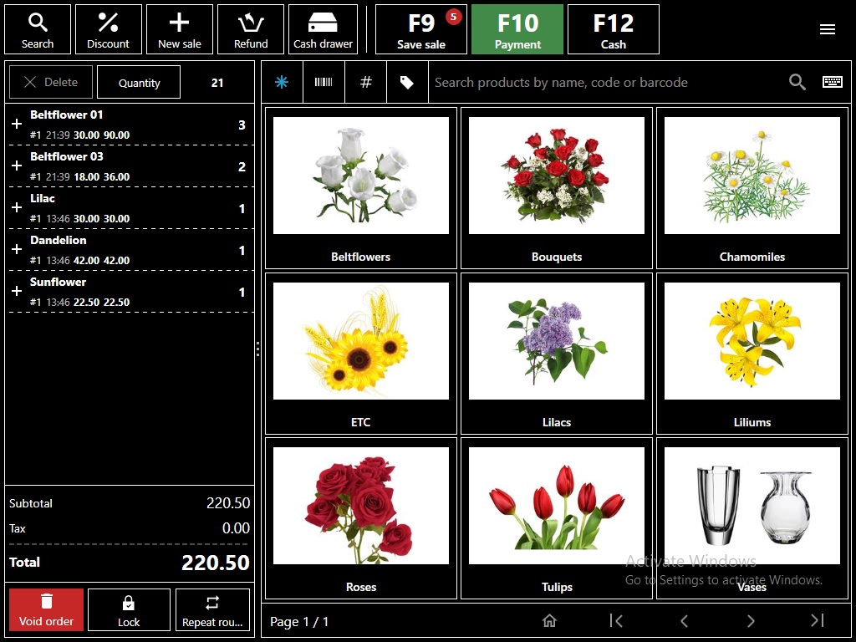This screenshot has width=856, height=642.
Task: Click the red Void order button
Action: (47, 609)
